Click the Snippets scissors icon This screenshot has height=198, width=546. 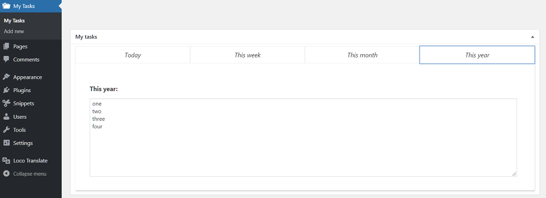[6, 103]
